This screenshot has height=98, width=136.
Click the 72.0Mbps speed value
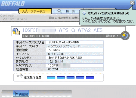(54, 50)
